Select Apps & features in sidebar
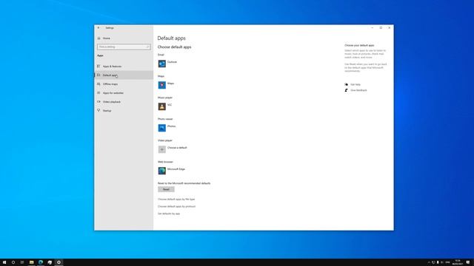 click(124, 66)
